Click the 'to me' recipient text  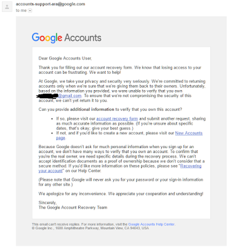pos(21,11)
